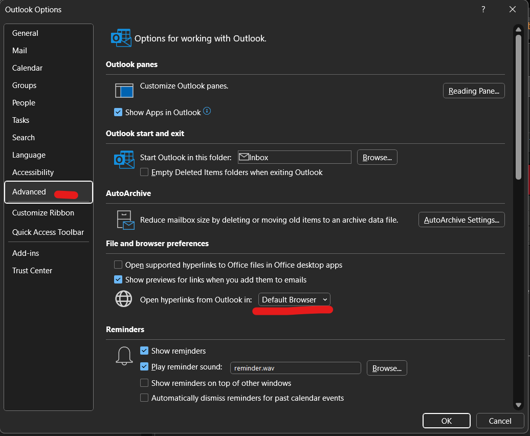Click the Reading Pane button
This screenshot has height=436, width=530.
(474, 91)
